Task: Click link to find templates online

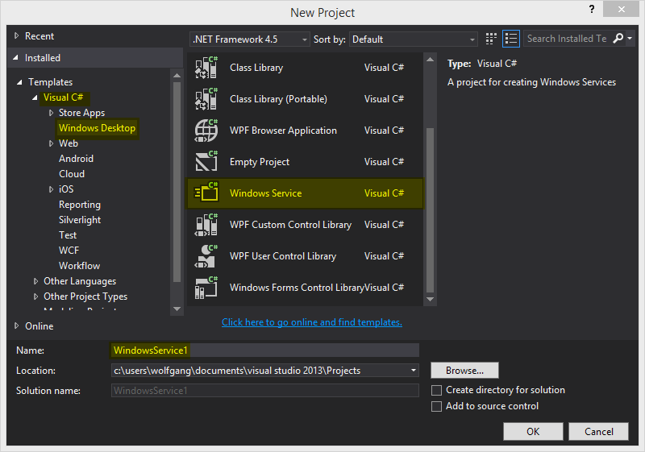Action: [x=311, y=322]
